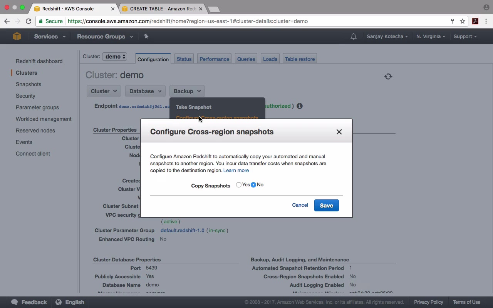Switch to the Status tab

pos(184,59)
